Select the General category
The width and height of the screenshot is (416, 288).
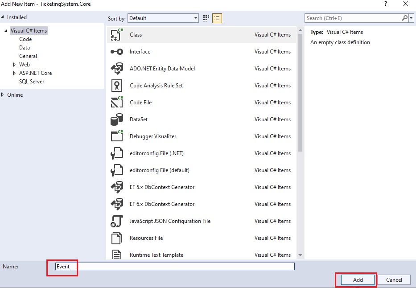[28, 56]
